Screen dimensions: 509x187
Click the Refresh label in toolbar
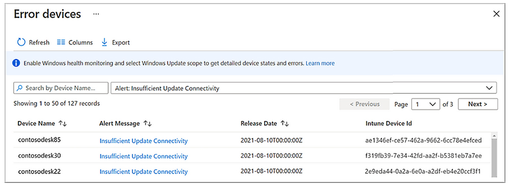coord(39,43)
